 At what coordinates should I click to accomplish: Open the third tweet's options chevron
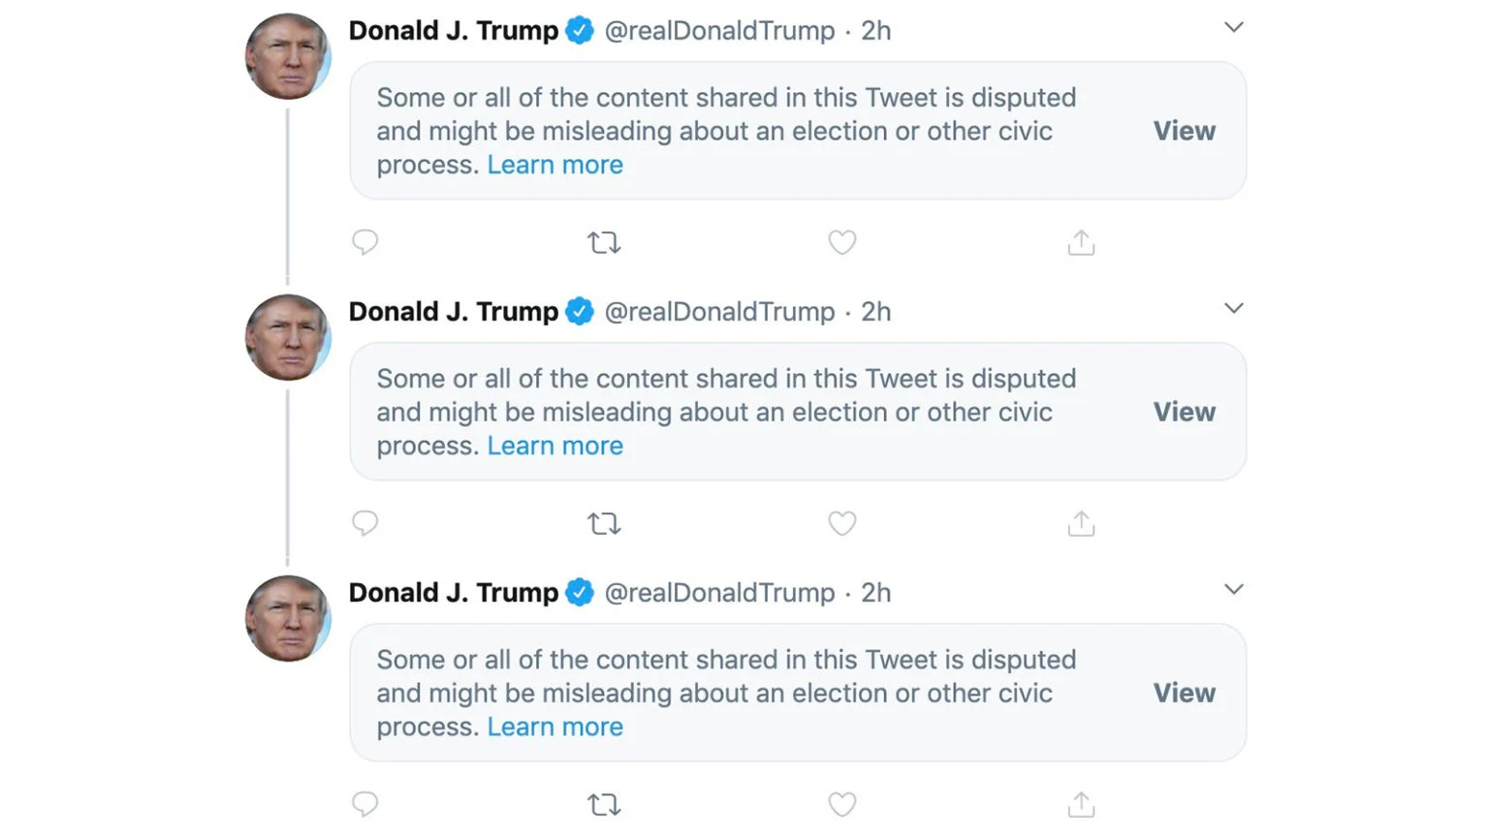[x=1233, y=589]
